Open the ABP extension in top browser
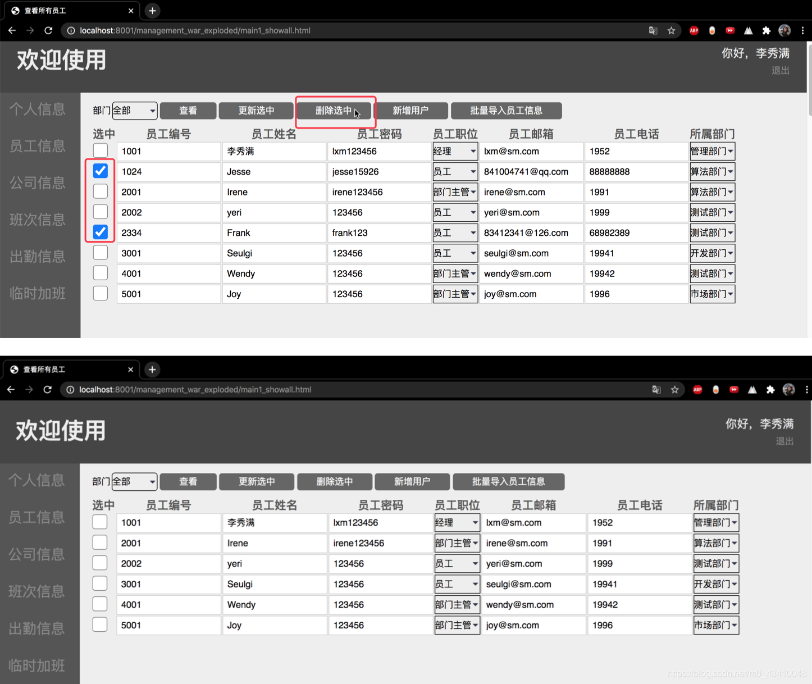The width and height of the screenshot is (812, 684). [694, 30]
